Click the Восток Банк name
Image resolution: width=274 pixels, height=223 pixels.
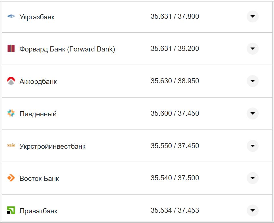39,179
